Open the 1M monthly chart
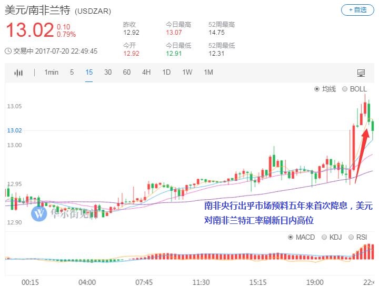 coord(208,73)
